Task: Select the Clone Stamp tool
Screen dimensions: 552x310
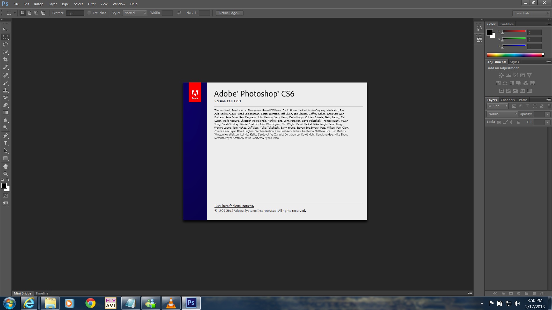Action: 5,90
